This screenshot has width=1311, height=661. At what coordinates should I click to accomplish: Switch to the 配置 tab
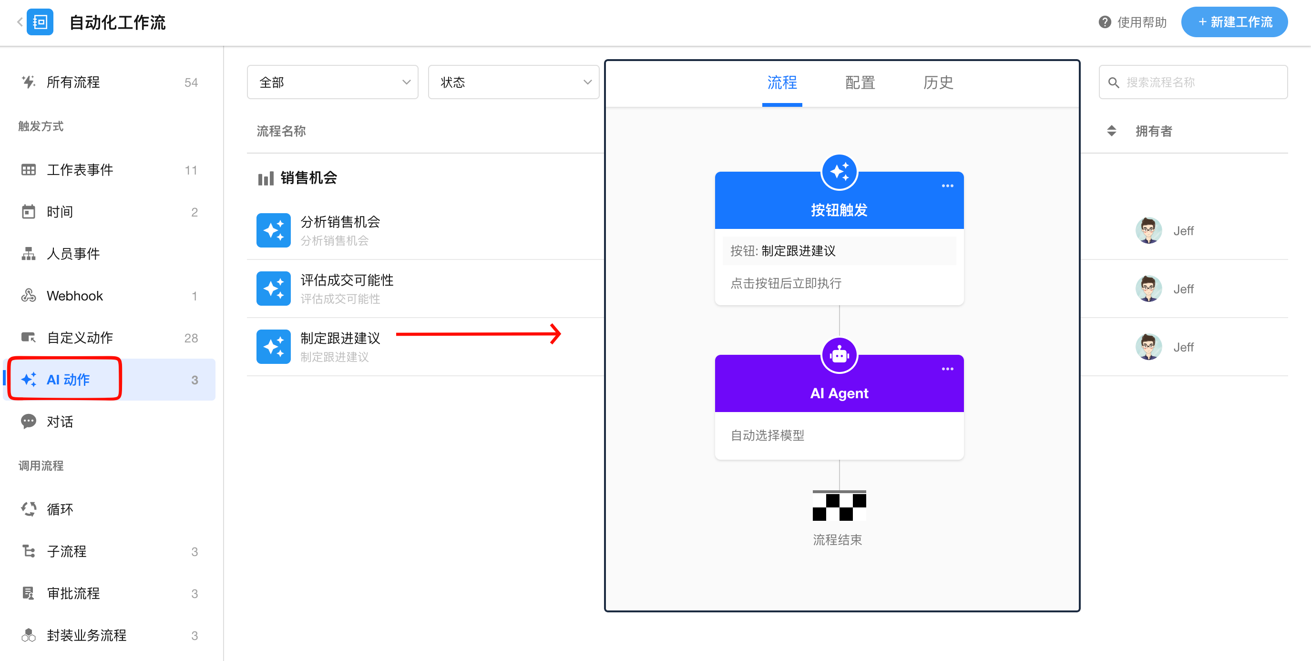pos(860,83)
